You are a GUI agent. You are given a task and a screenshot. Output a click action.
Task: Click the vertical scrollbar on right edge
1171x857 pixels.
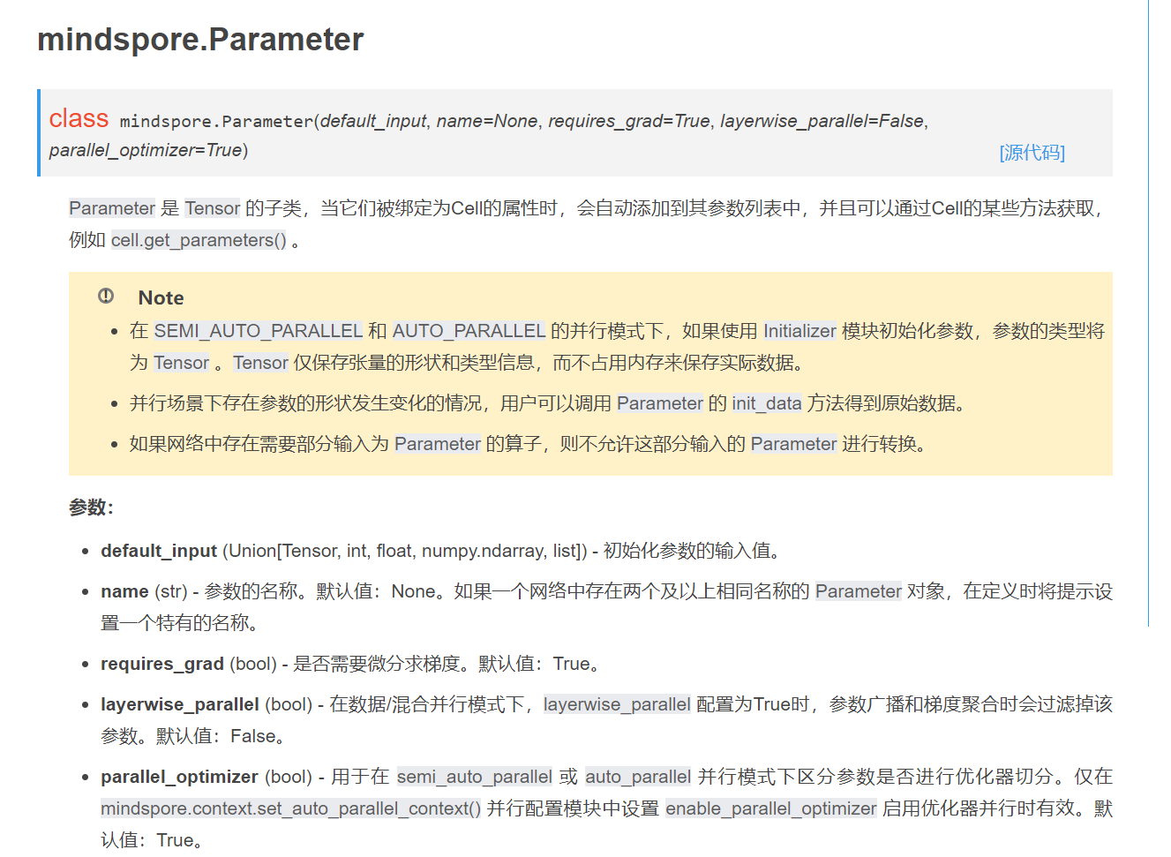click(1149, 309)
